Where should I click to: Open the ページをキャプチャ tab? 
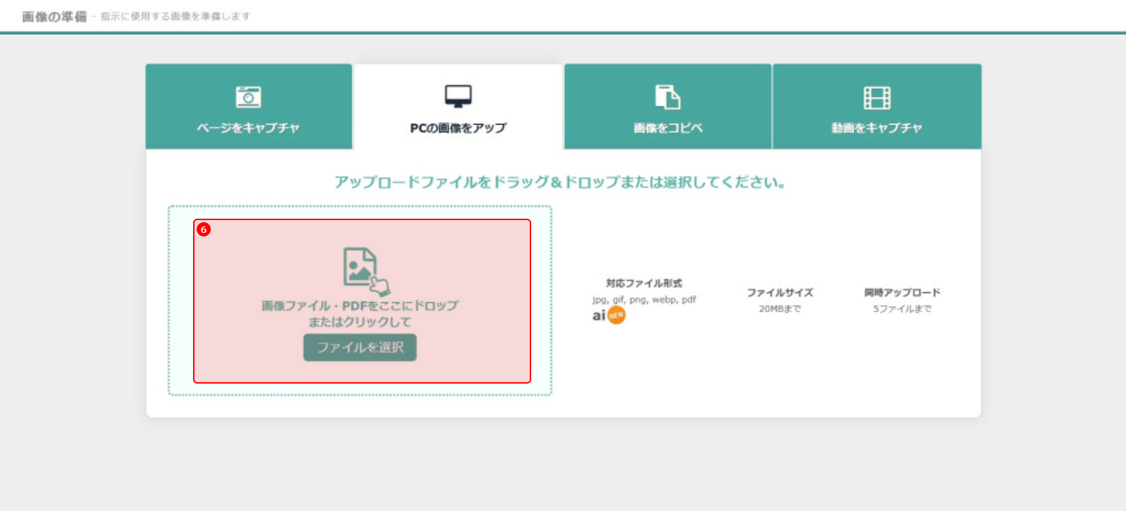click(249, 107)
